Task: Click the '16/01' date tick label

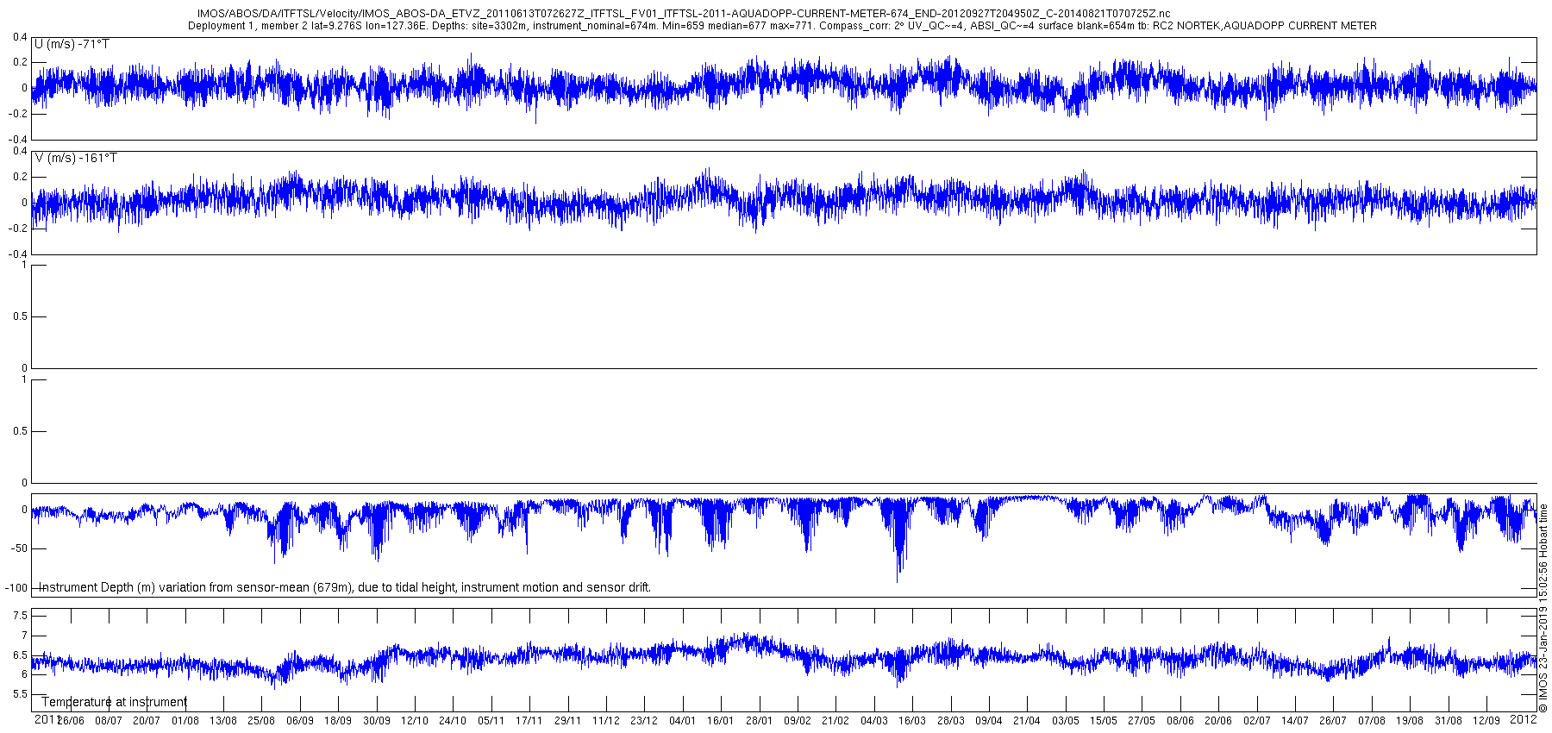Action: [x=721, y=721]
